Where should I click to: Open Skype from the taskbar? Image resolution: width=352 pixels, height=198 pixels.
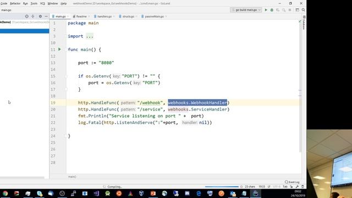40,193
